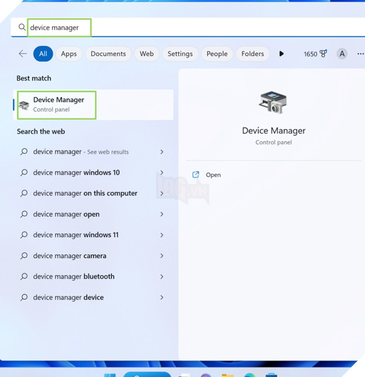Expand 'device manager on this computer' chevron
Image resolution: width=365 pixels, height=377 pixels.
click(x=162, y=193)
